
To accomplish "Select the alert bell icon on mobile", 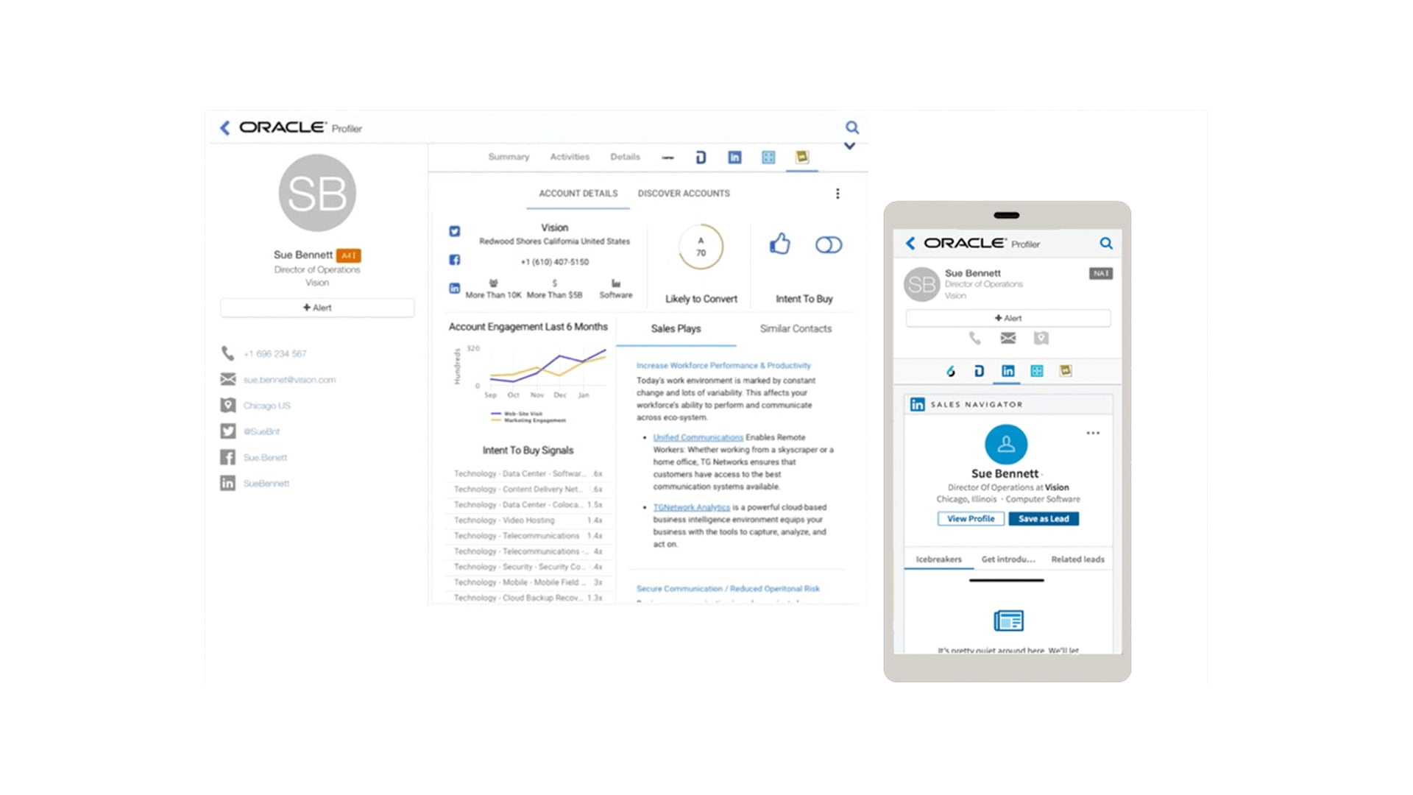I will 1007,317.
